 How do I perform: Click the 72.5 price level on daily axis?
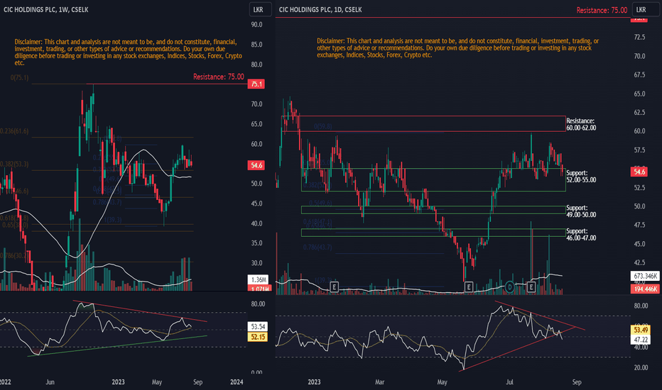[x=639, y=38]
